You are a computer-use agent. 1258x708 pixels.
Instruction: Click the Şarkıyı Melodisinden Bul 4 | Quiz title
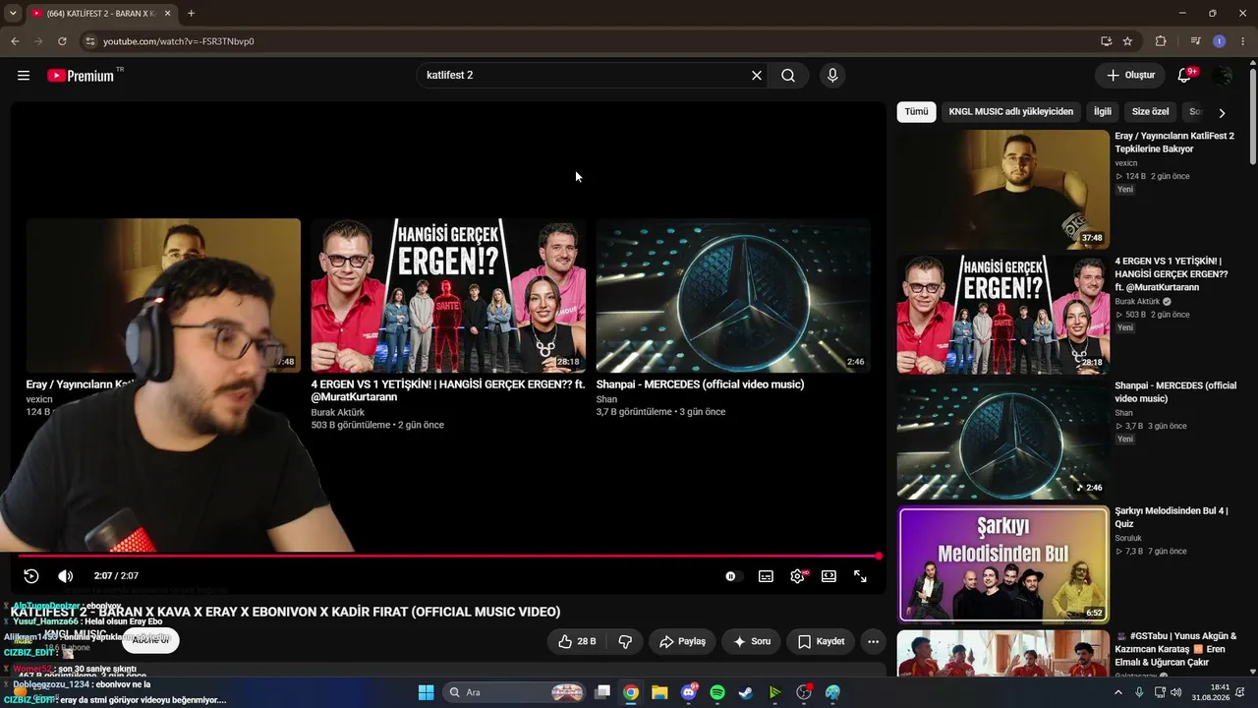(x=1172, y=517)
